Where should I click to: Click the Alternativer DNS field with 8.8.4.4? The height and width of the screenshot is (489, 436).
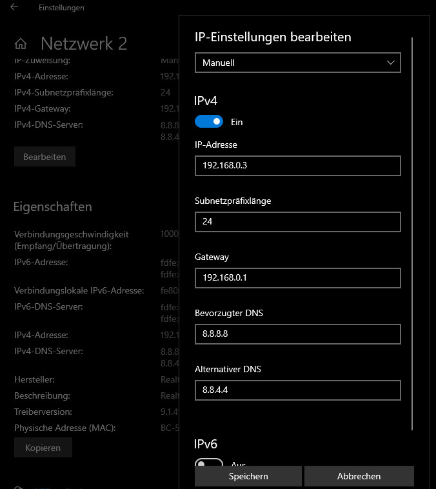[x=297, y=390]
